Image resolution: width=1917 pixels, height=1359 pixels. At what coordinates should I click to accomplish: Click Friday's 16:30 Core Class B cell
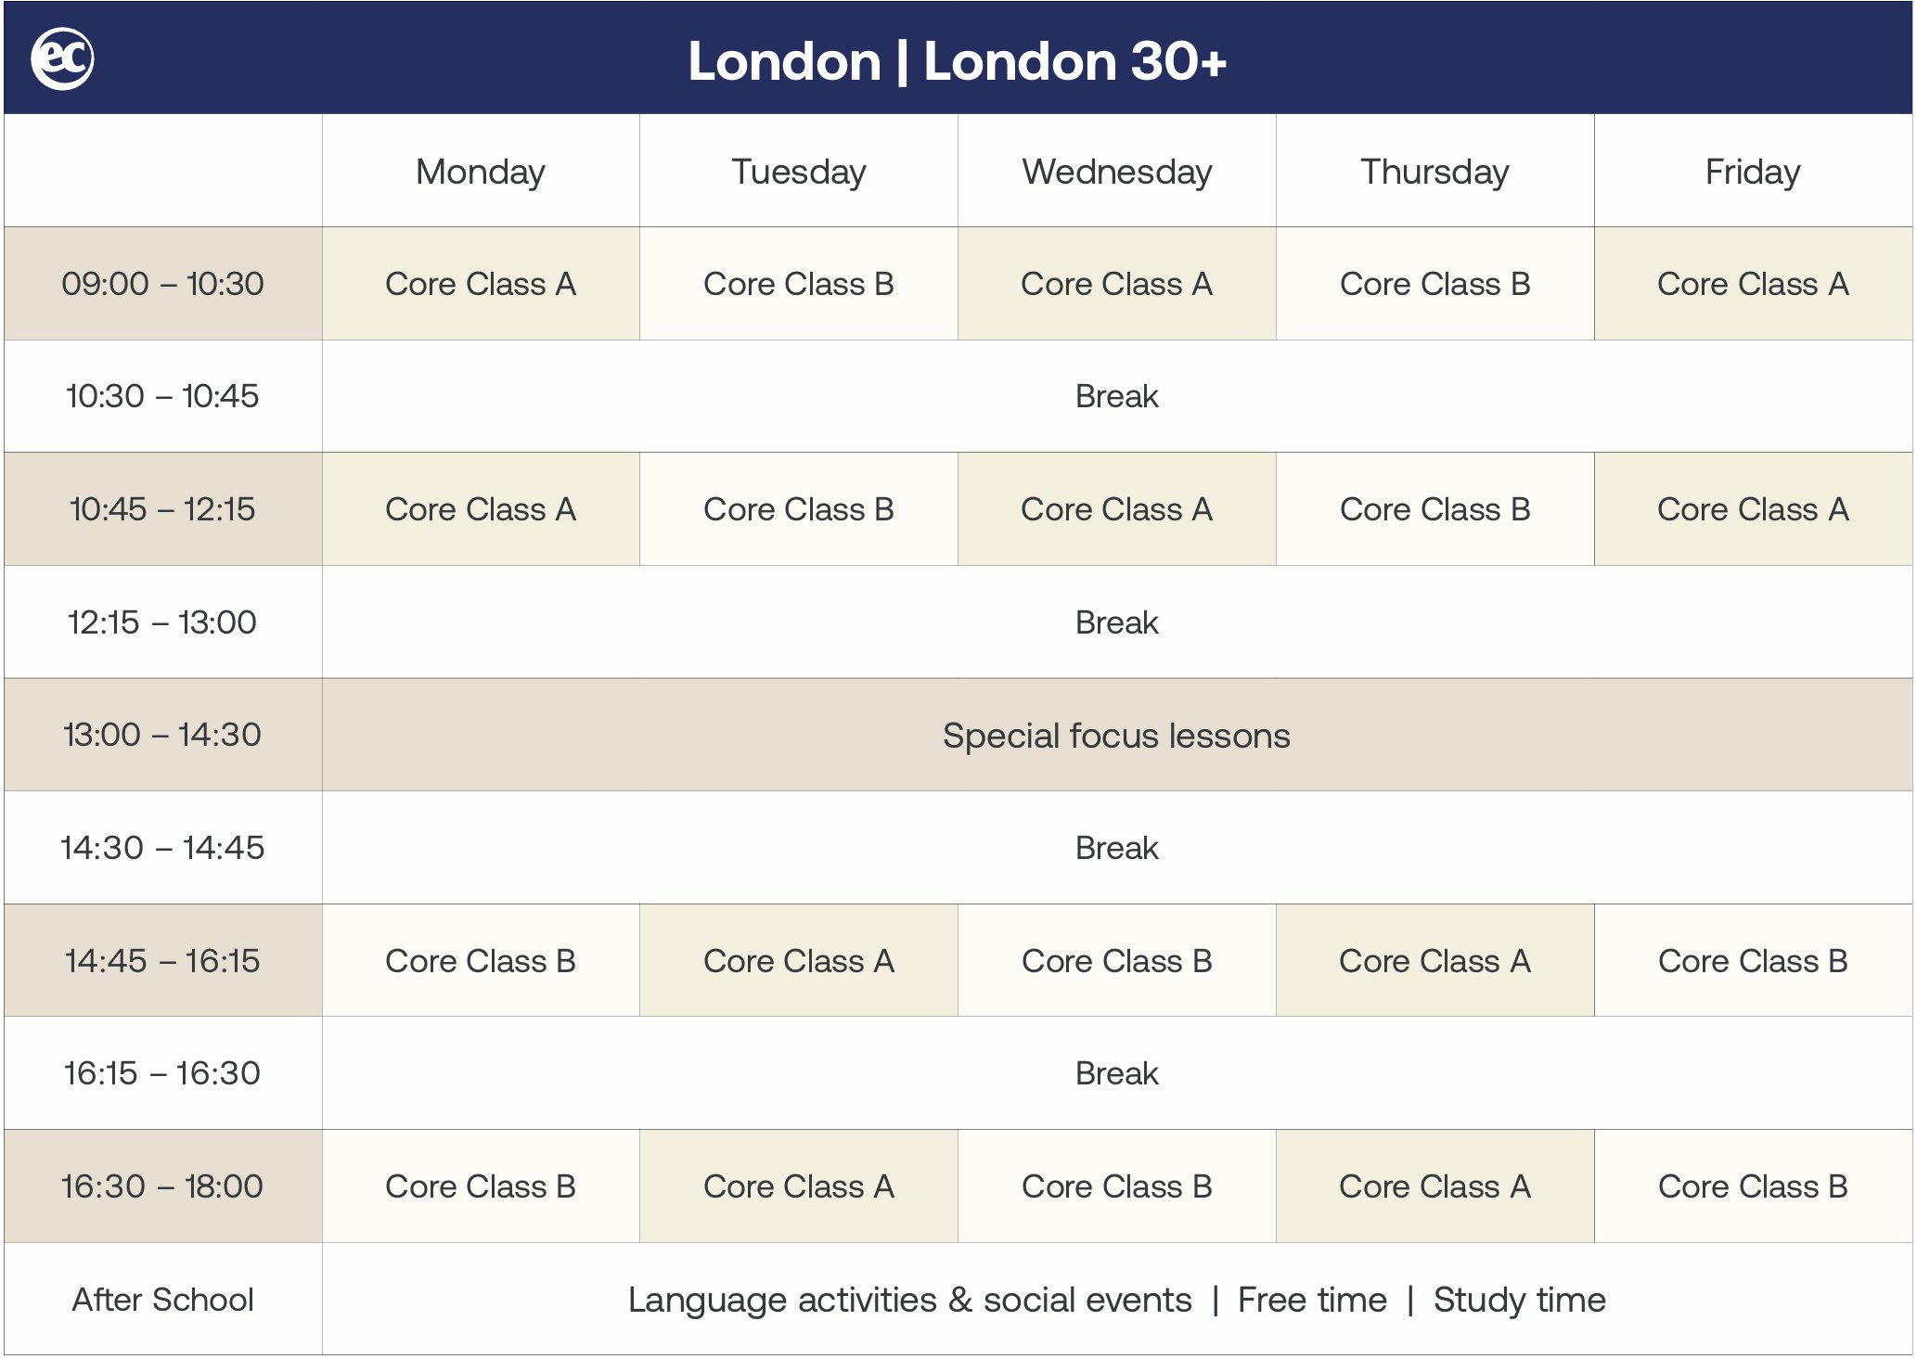click(1752, 1186)
